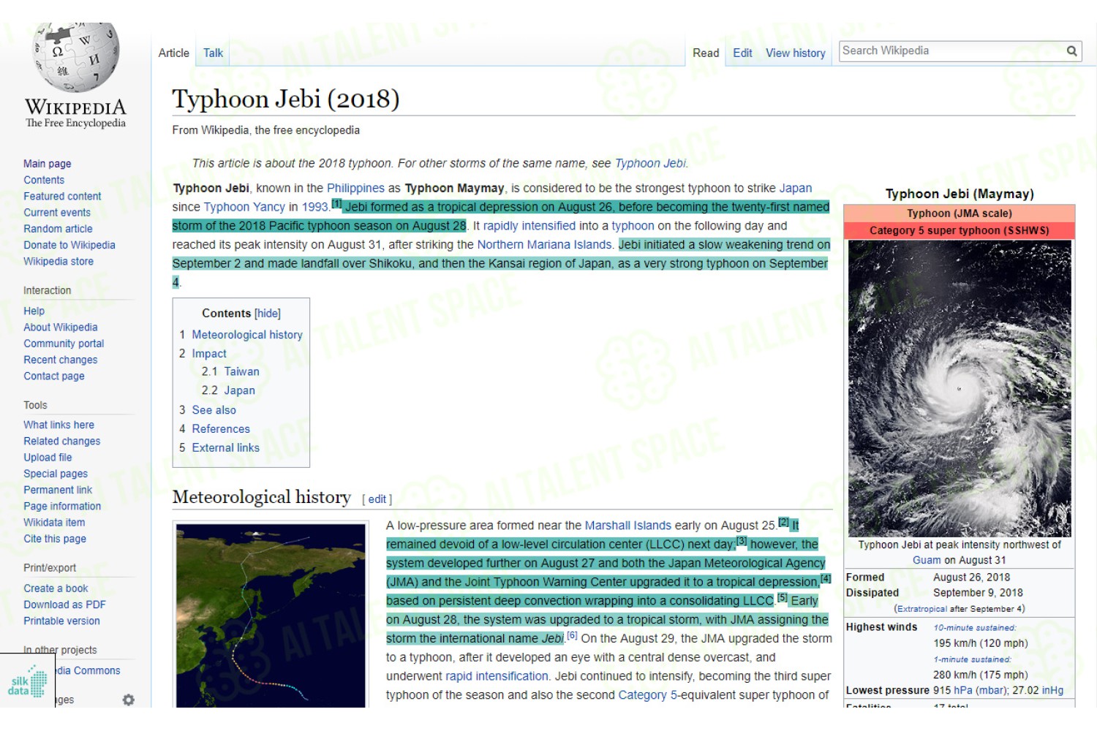Click Donate to Wikipedia

[69, 245]
